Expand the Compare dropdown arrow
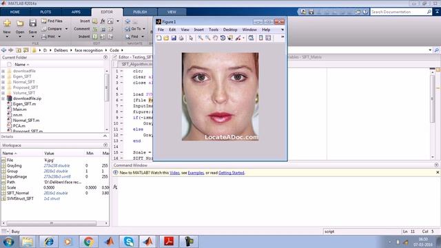Viewport: 441px width, 248px height. pyautogui.click(x=66, y=29)
